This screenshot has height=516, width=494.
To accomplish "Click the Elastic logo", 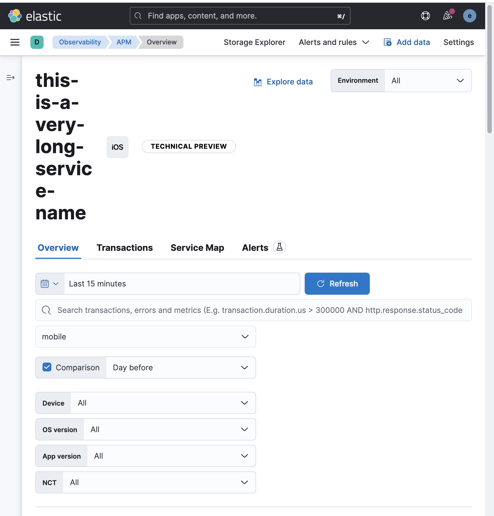I will (x=35, y=16).
